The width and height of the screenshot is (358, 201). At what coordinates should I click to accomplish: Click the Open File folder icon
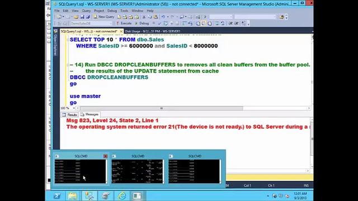76,17
